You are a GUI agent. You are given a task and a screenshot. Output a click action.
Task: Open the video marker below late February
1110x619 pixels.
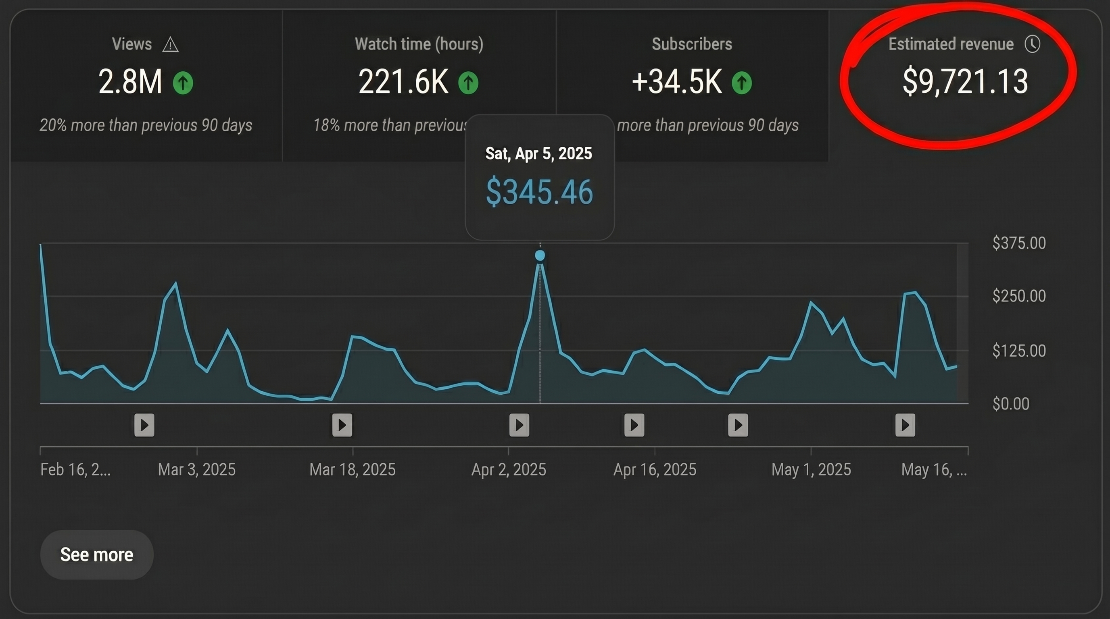144,425
